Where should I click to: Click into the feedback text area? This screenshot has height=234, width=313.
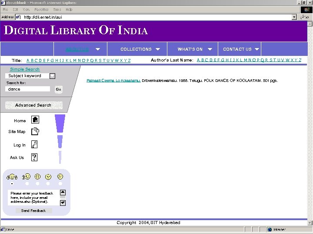click(33, 198)
